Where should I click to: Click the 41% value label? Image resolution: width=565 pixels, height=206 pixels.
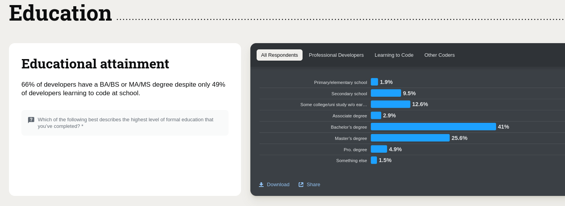[x=503, y=127]
